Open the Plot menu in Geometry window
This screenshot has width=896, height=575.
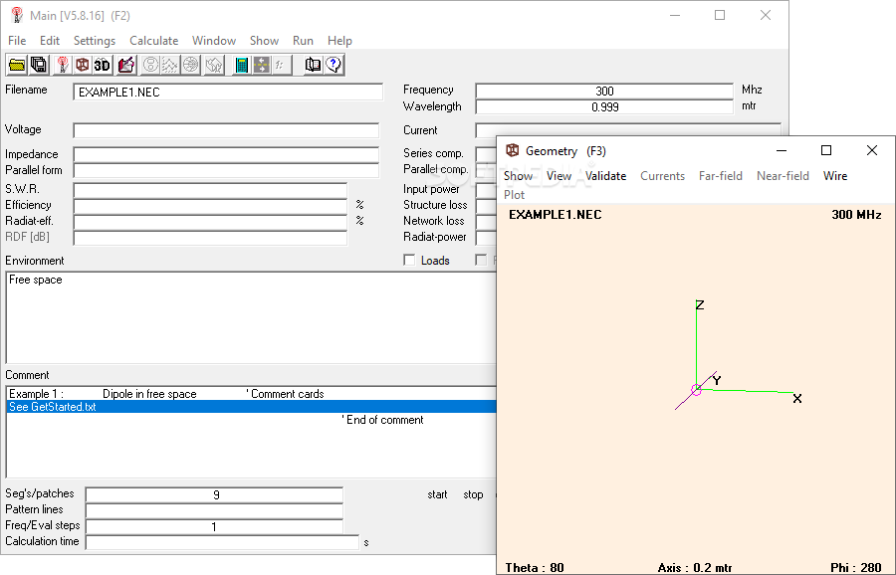[x=514, y=195]
